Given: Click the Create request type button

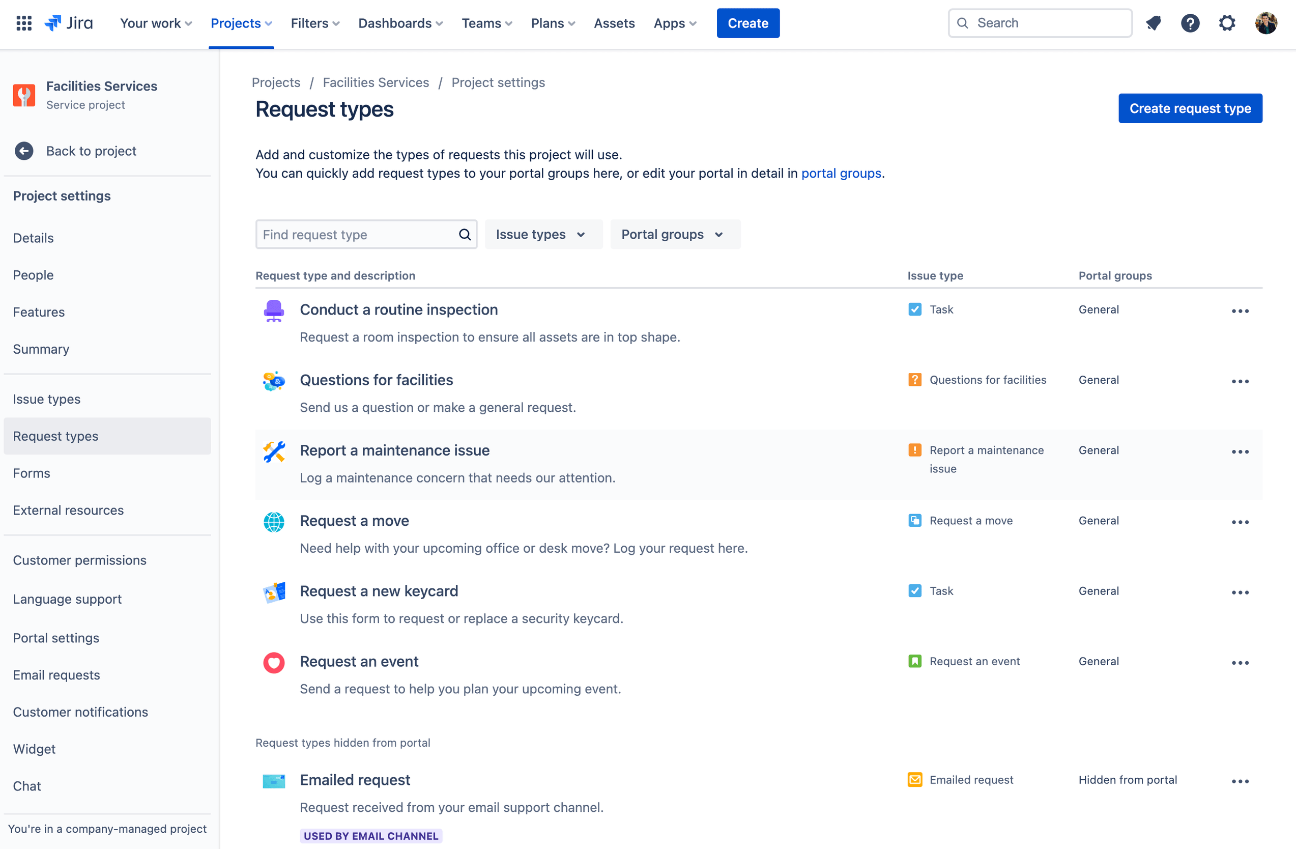Looking at the screenshot, I should coord(1191,108).
